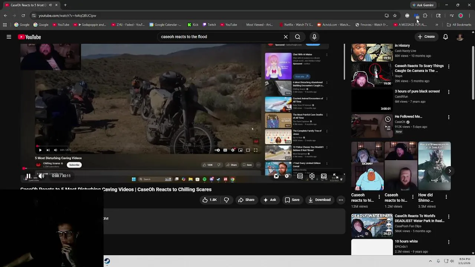Open YouTube account avatar menu
The image size is (475, 267).
point(460,37)
